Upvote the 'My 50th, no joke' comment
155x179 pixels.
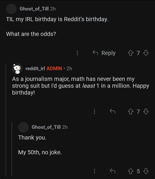130,171
